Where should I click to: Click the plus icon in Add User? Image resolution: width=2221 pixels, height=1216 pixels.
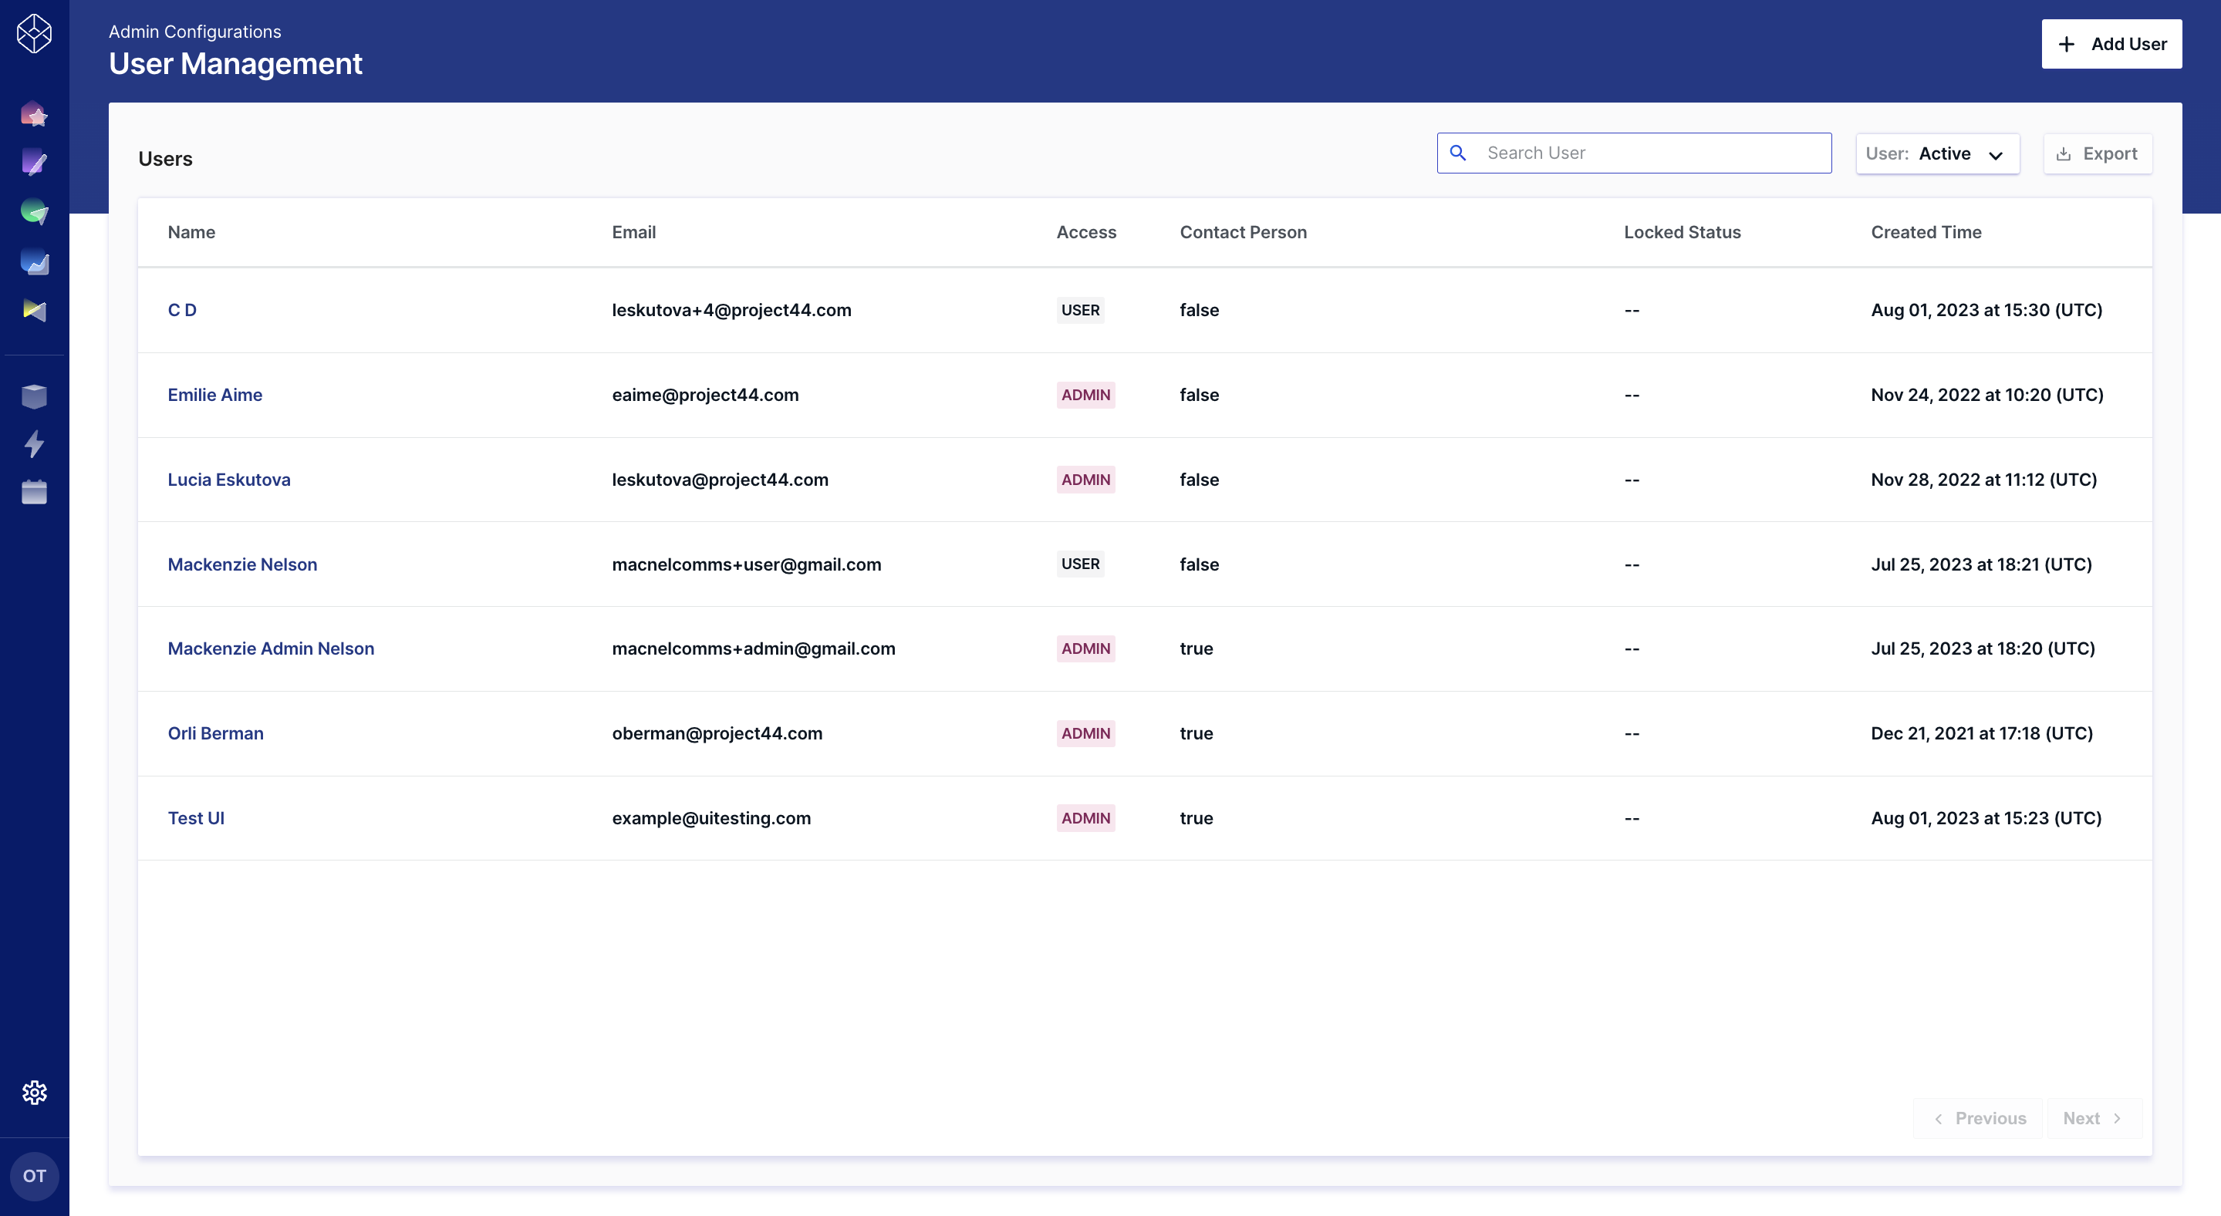click(2067, 44)
